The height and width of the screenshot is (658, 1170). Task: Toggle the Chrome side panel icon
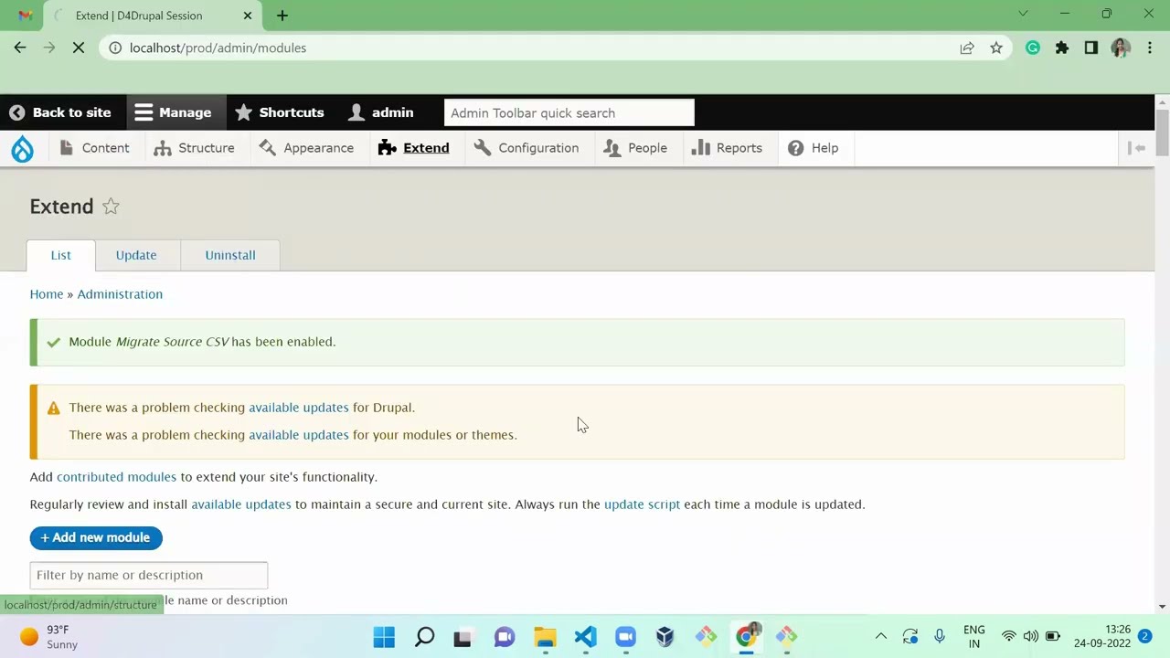(1091, 48)
